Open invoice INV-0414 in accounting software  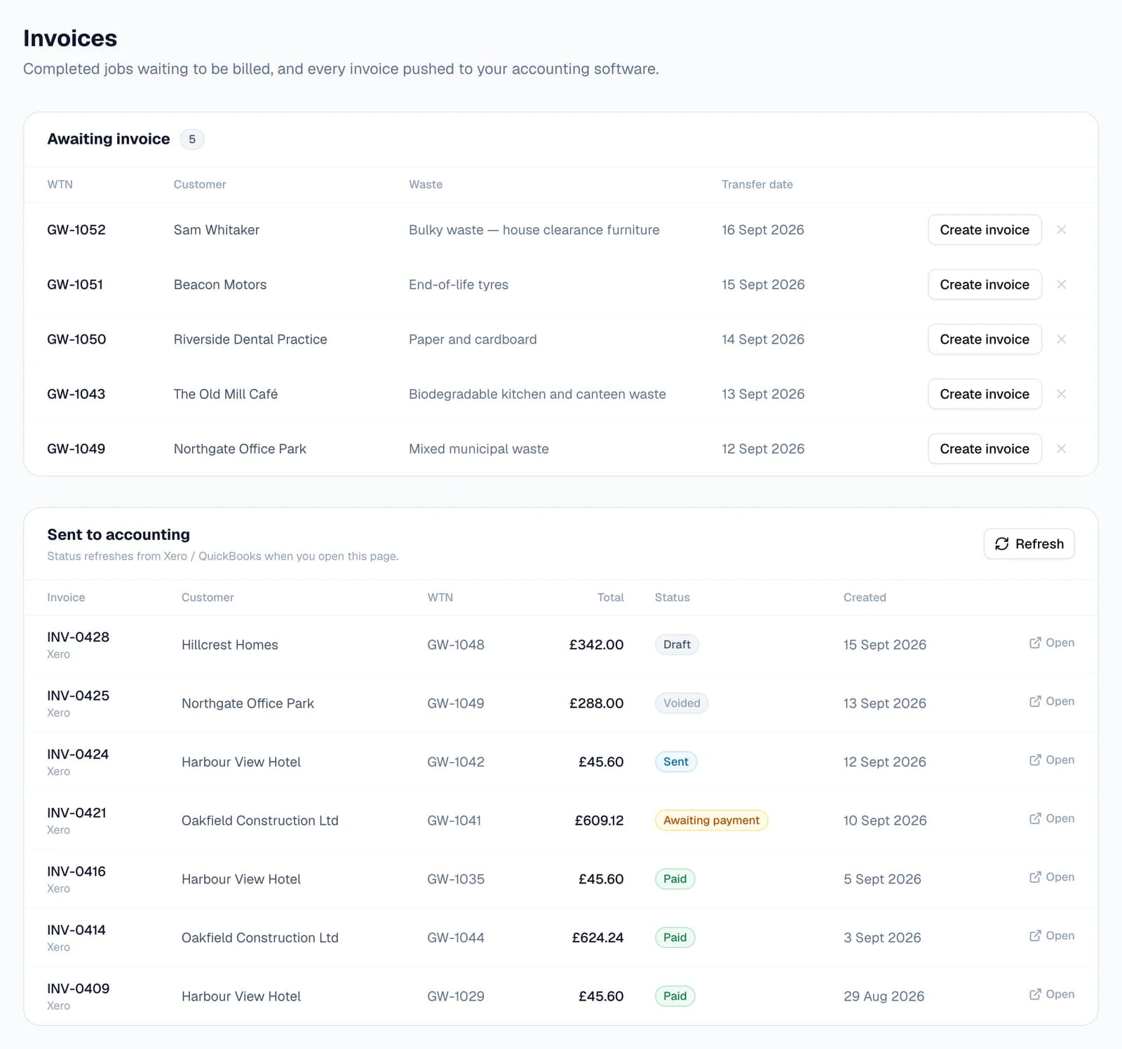point(1051,935)
